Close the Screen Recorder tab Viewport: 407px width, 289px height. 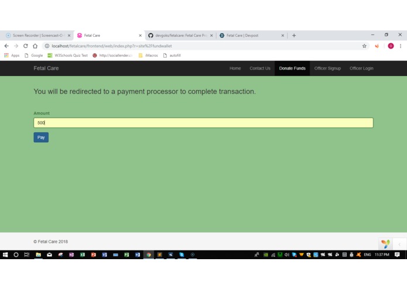[x=69, y=36]
